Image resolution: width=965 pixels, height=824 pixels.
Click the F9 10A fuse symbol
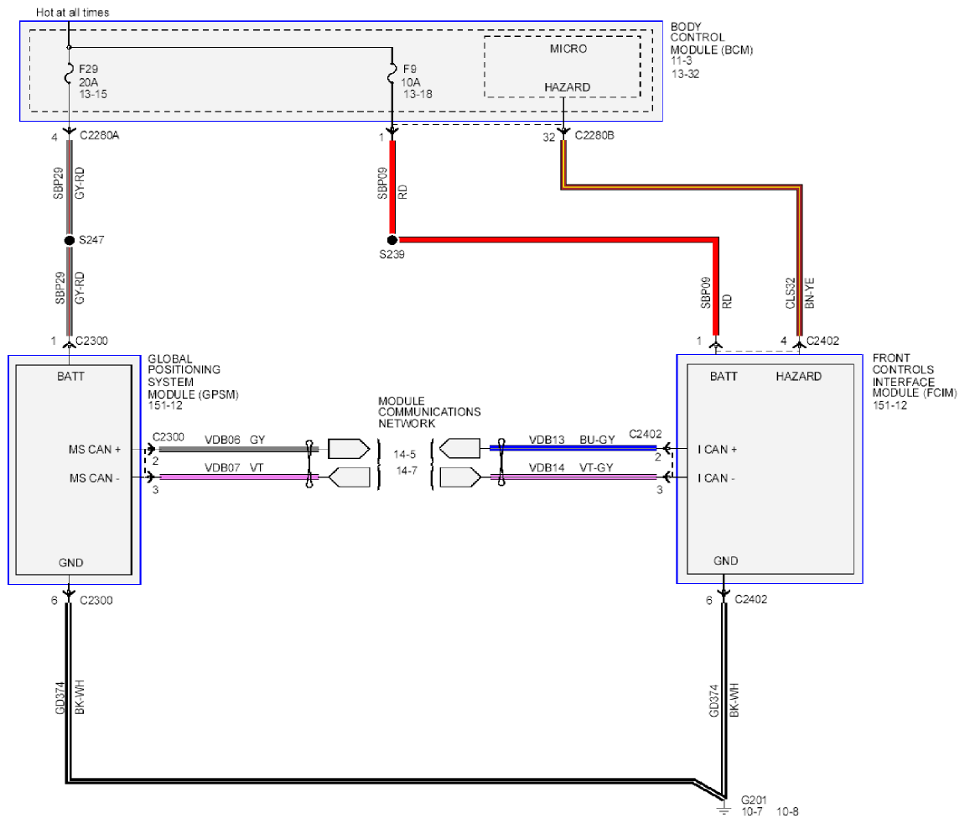[392, 75]
